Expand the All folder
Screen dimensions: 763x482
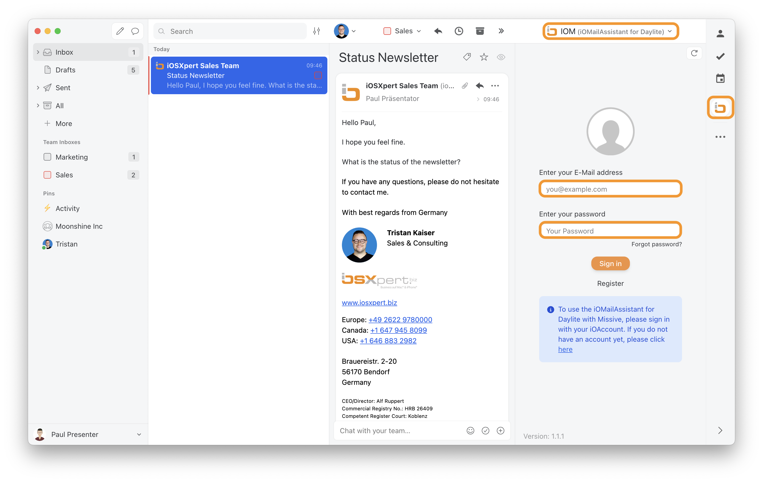click(38, 105)
